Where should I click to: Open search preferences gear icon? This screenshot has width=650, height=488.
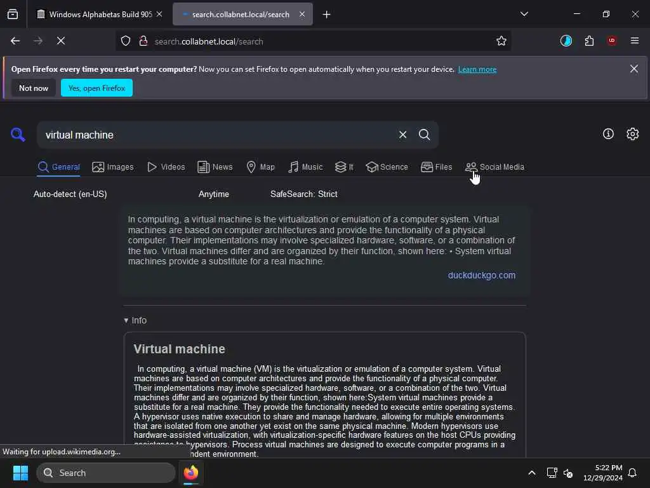pos(633,133)
